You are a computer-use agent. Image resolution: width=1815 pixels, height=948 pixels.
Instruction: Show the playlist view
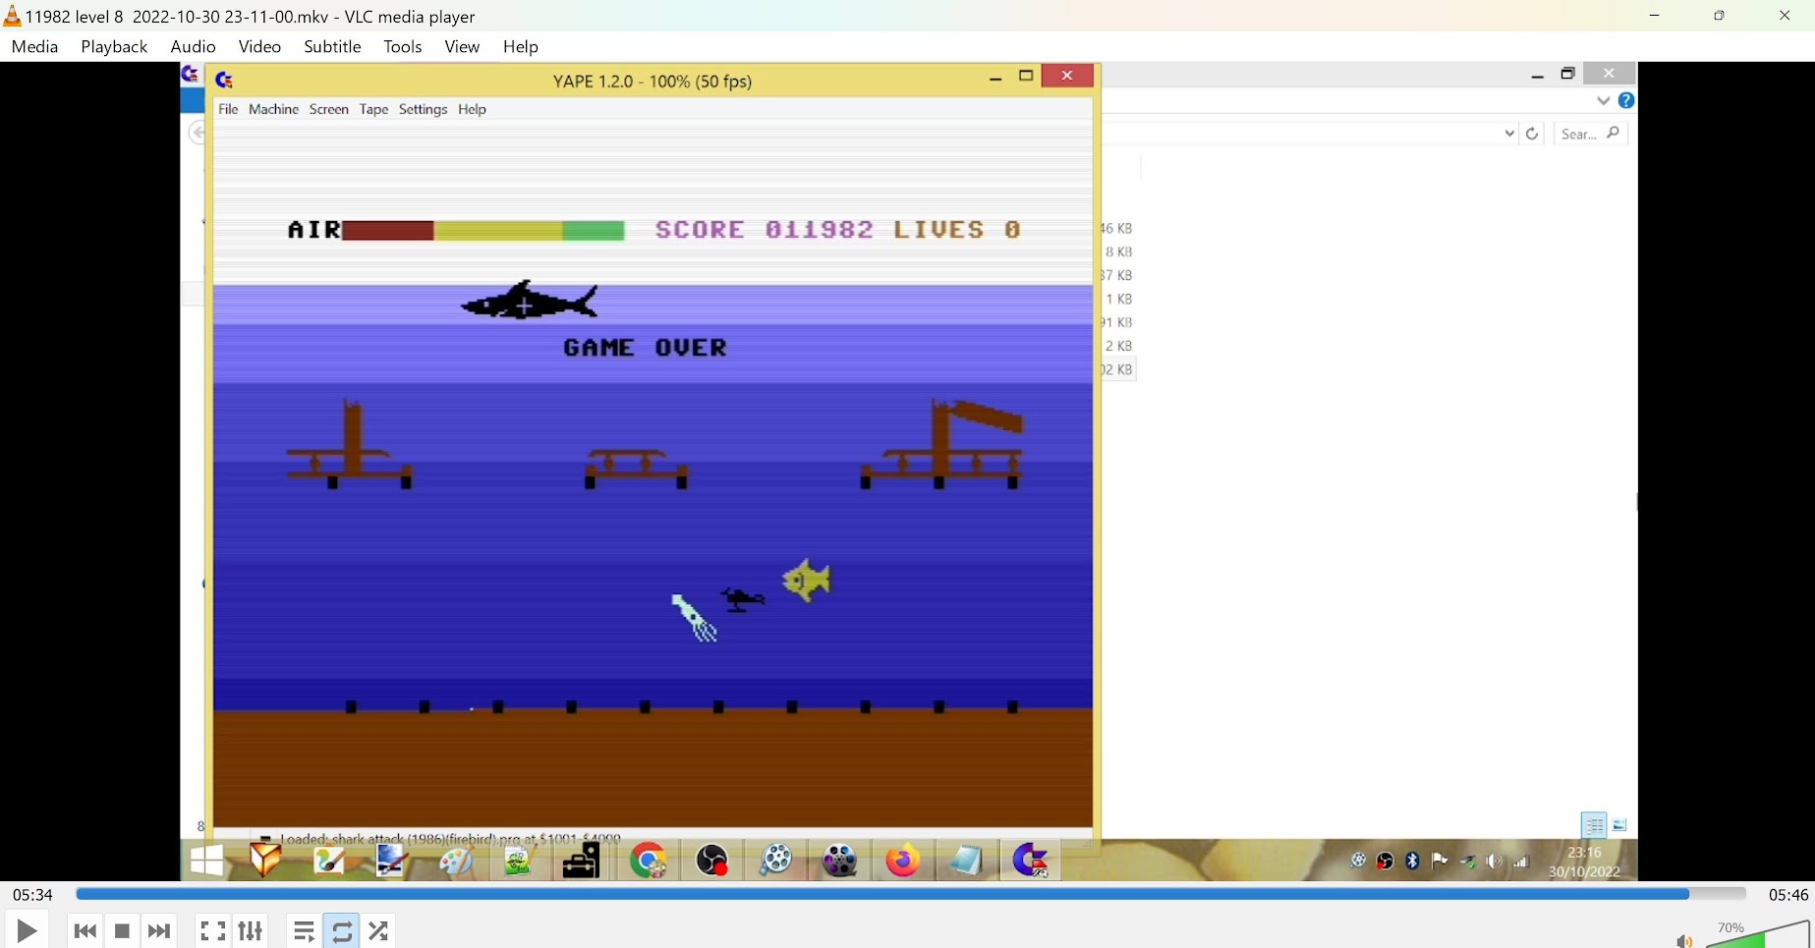pyautogui.click(x=304, y=930)
